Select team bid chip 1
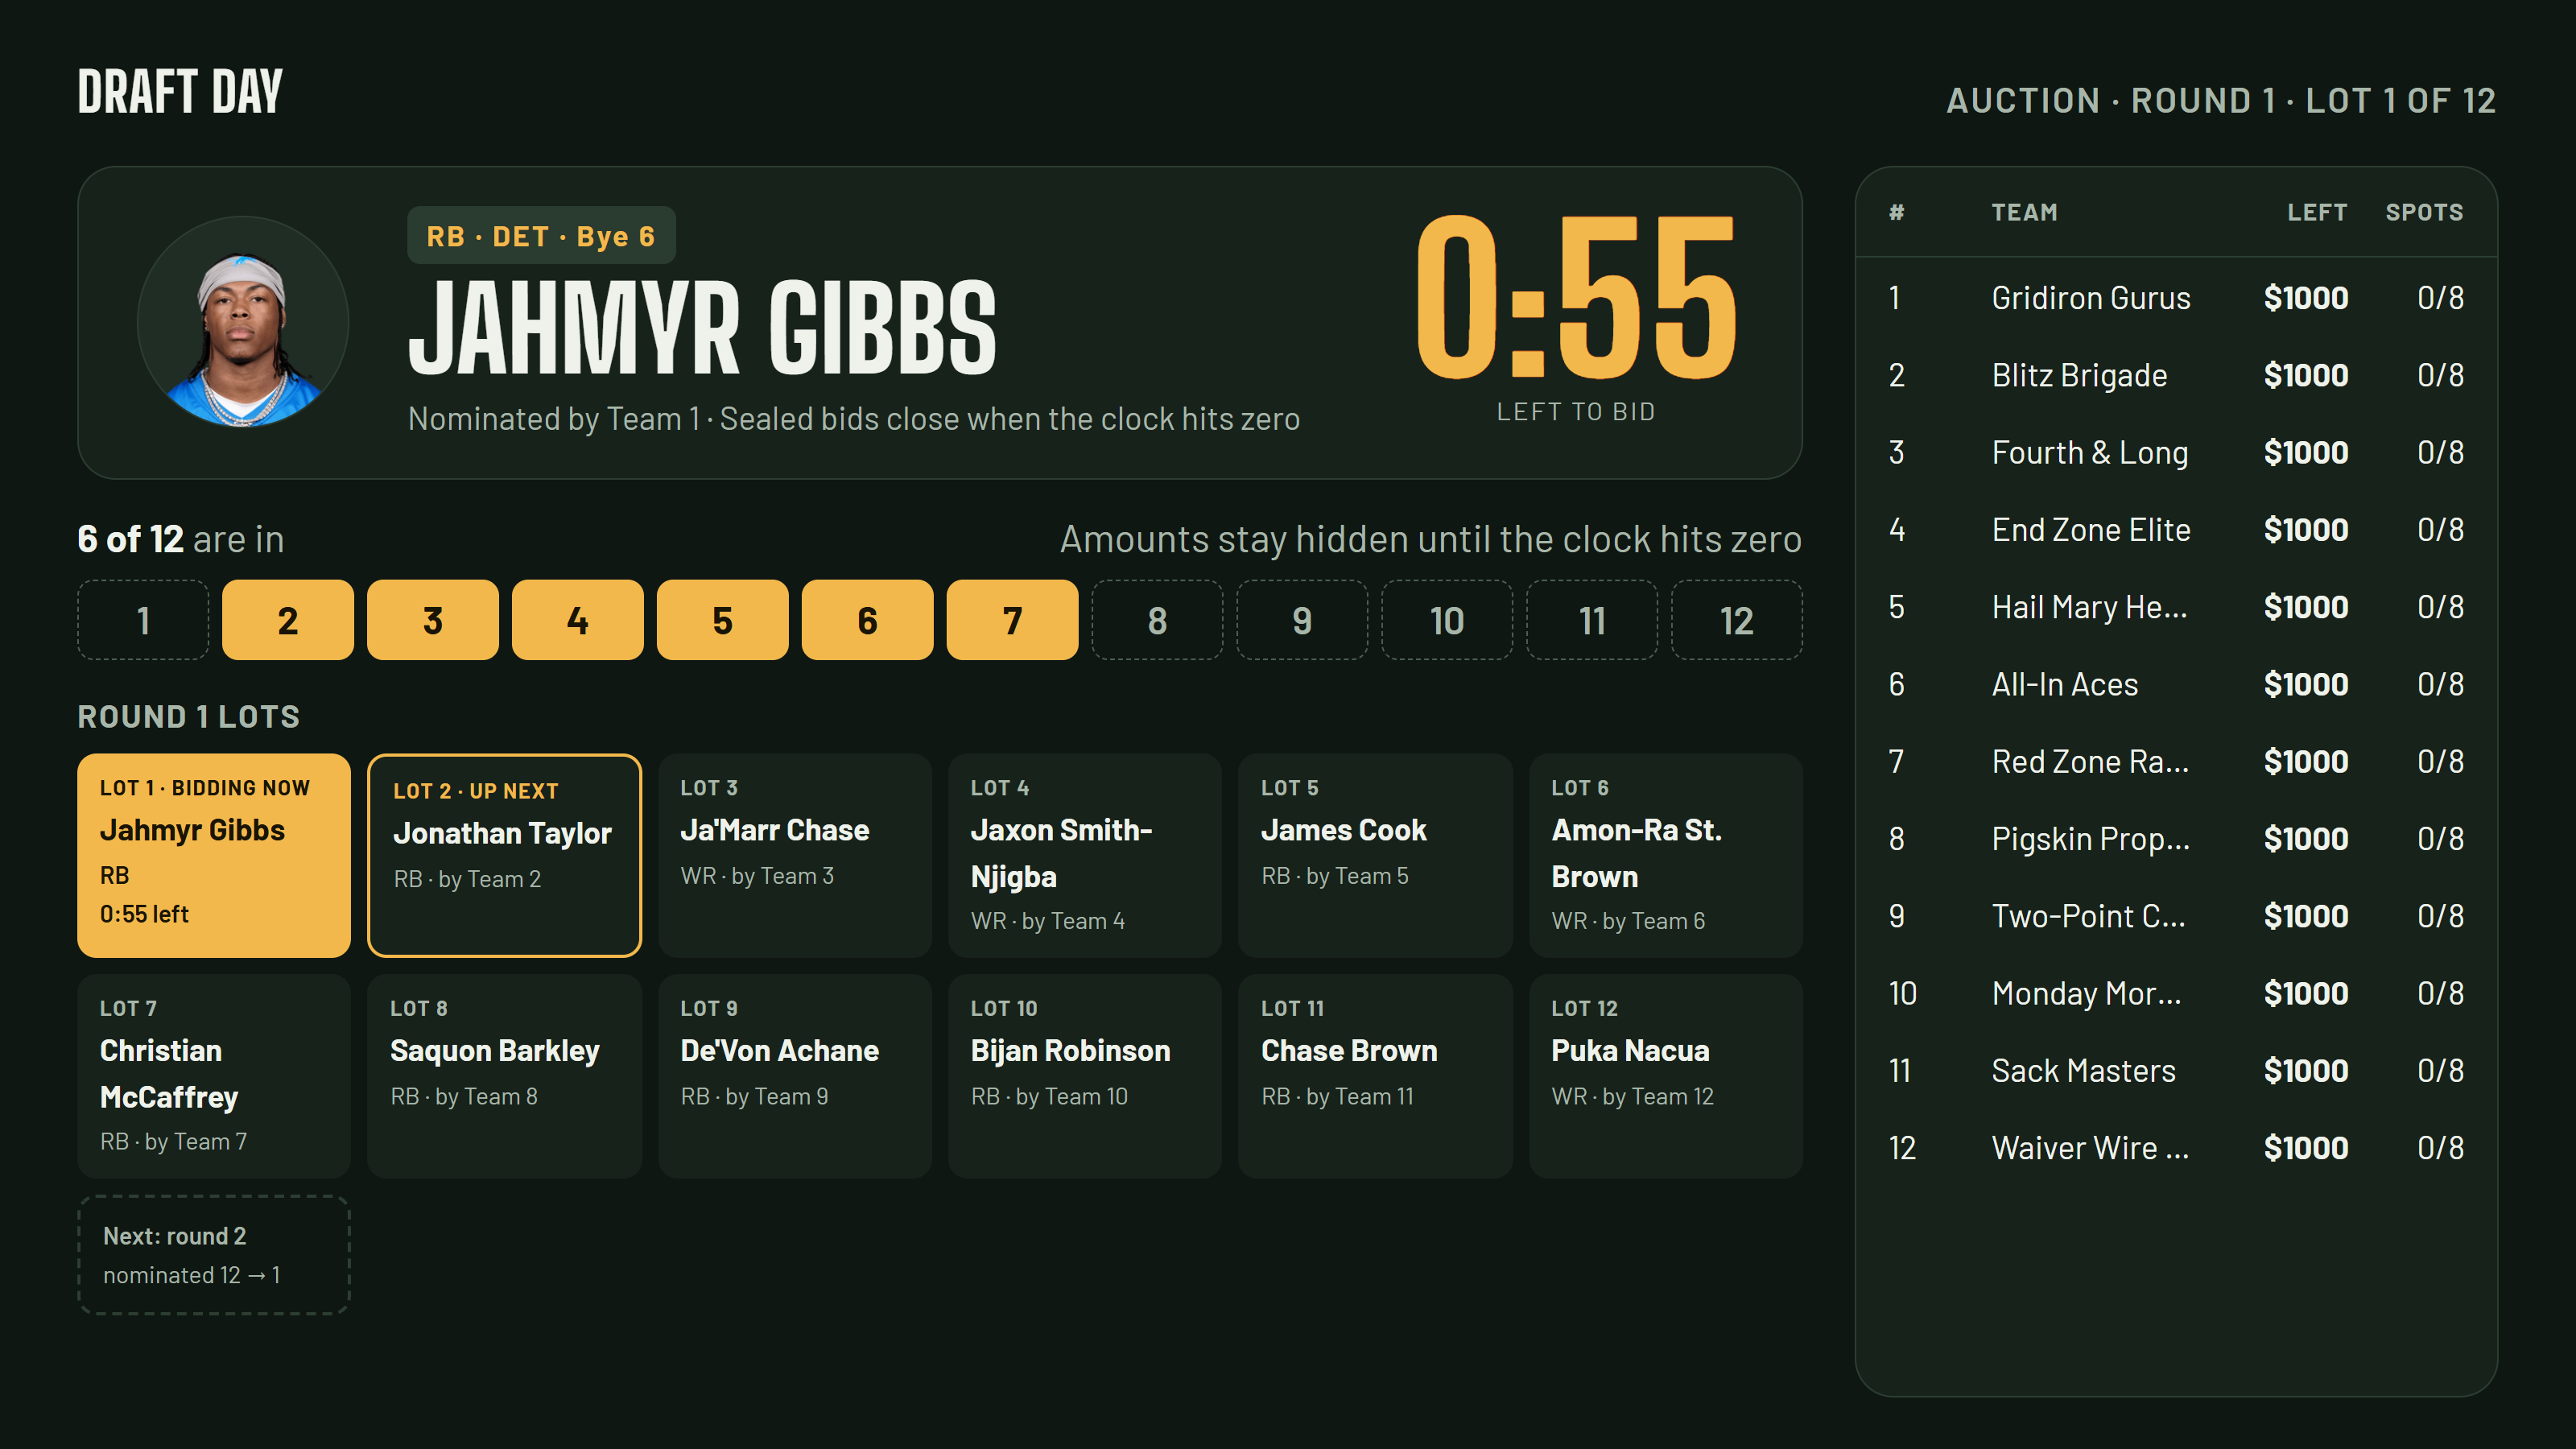2576x1449 pixels. (143, 620)
